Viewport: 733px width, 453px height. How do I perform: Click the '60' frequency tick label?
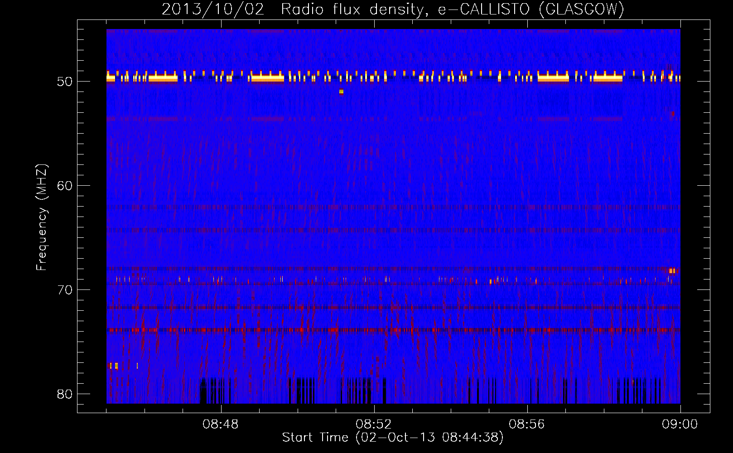(x=65, y=186)
